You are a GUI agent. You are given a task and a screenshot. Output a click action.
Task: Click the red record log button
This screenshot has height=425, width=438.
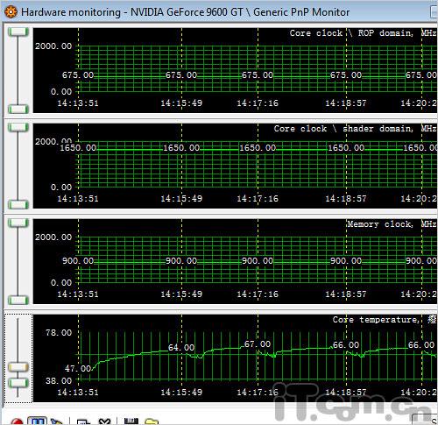17,421
